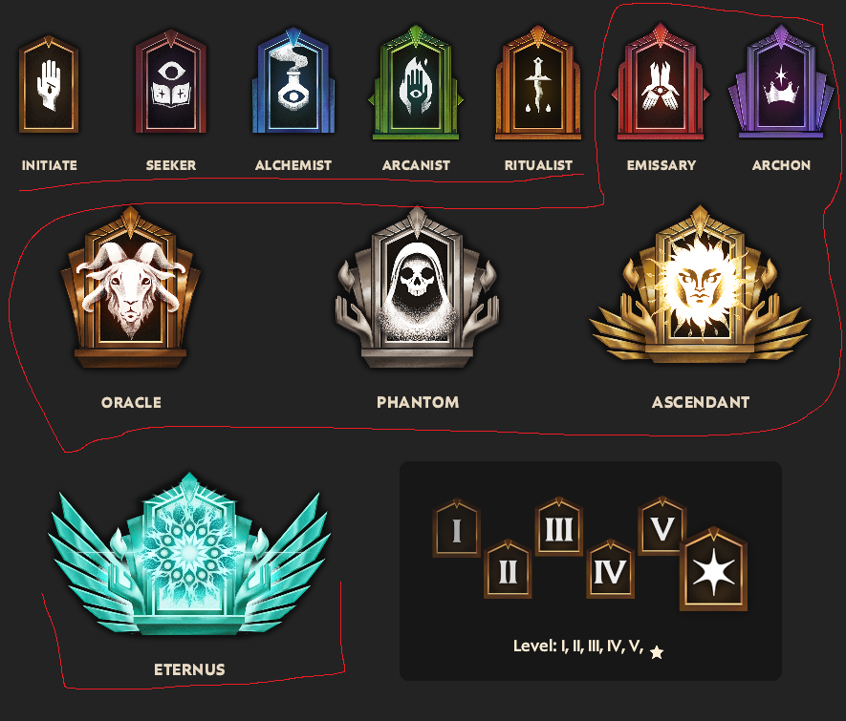Select the golden Ascendant sun face badge
This screenshot has height=721, width=846.
(700, 284)
